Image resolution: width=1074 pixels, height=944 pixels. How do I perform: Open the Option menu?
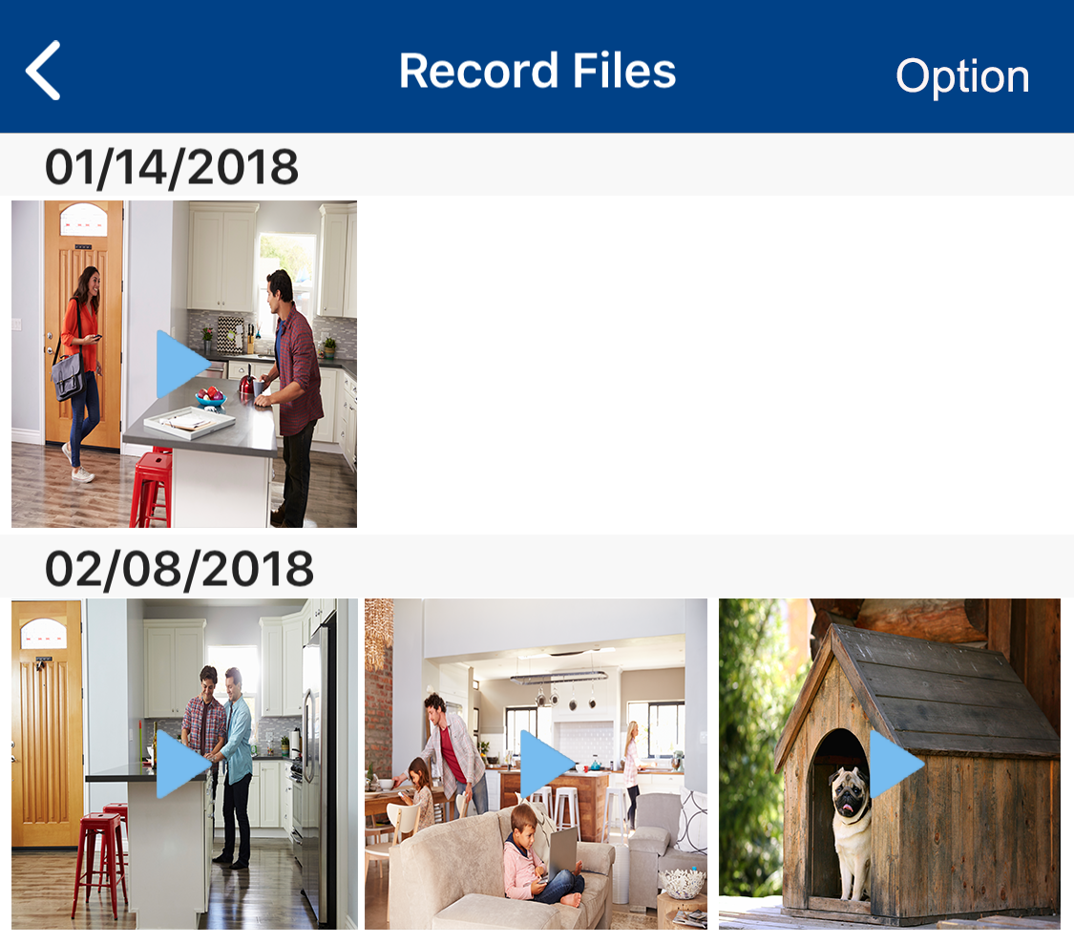(x=962, y=76)
